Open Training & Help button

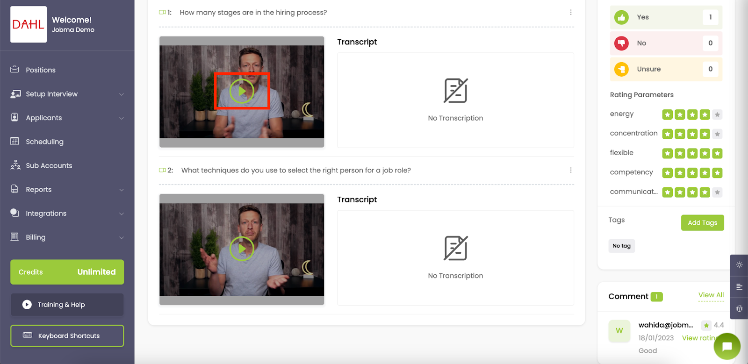point(67,305)
